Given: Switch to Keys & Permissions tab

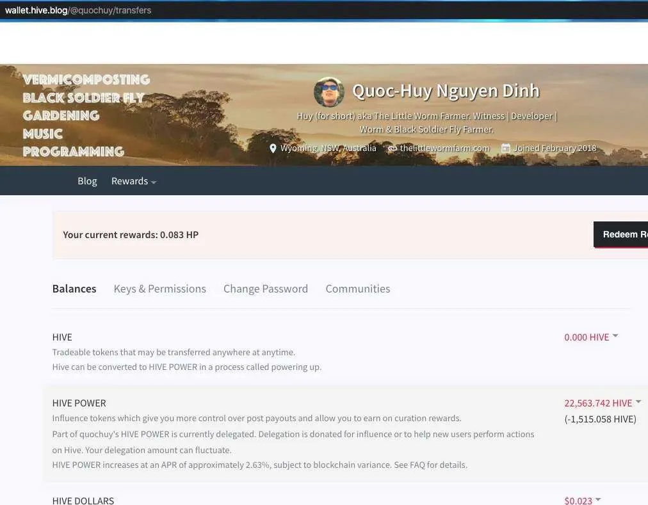Looking at the screenshot, I should (x=160, y=289).
